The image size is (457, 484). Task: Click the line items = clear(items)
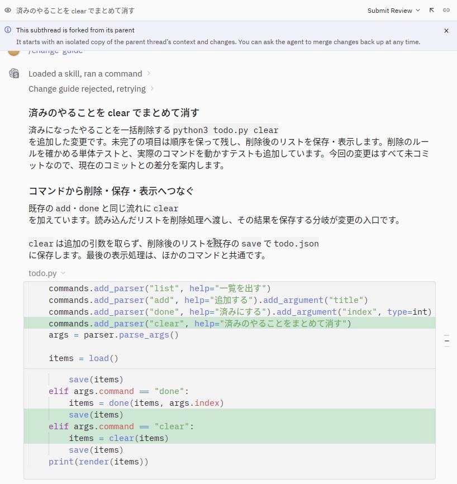click(x=230, y=438)
